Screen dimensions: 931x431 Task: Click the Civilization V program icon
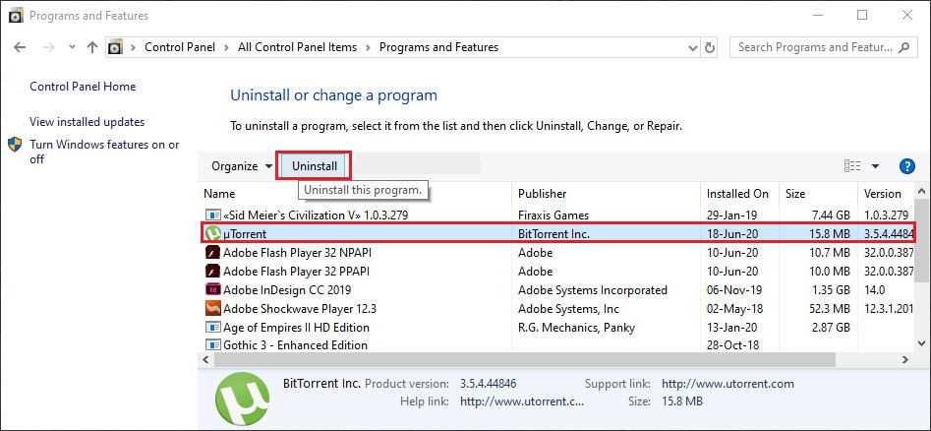(x=212, y=215)
